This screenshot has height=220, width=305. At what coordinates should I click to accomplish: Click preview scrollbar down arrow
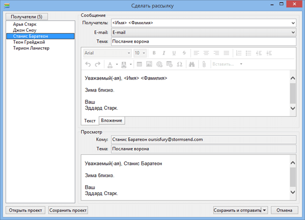293,192
